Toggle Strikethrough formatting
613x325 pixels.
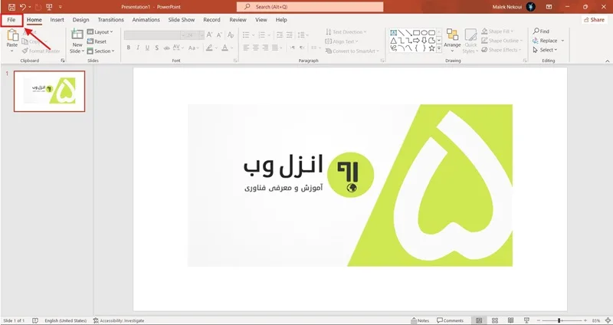166,48
